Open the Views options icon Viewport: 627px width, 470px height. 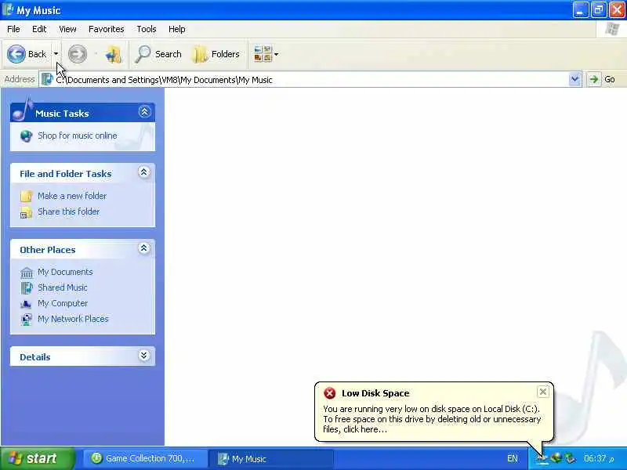tap(263, 54)
